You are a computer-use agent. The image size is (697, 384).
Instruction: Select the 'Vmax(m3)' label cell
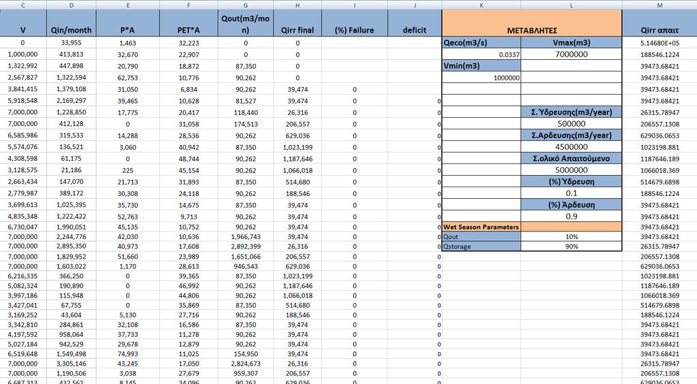[571, 43]
